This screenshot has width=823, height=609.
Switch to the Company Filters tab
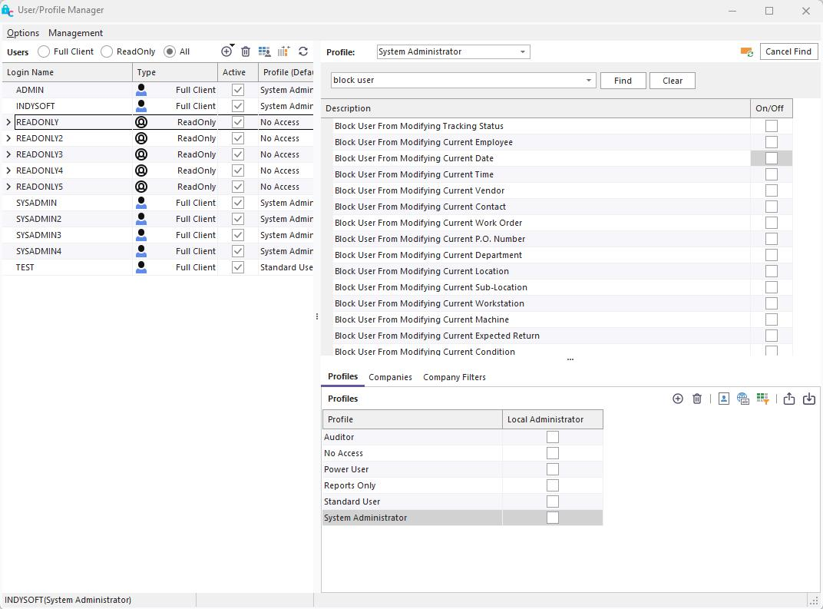[454, 377]
